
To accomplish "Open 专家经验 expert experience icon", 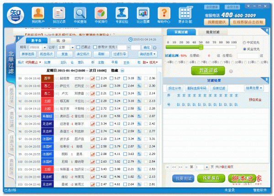I will pyautogui.click(x=122, y=15).
